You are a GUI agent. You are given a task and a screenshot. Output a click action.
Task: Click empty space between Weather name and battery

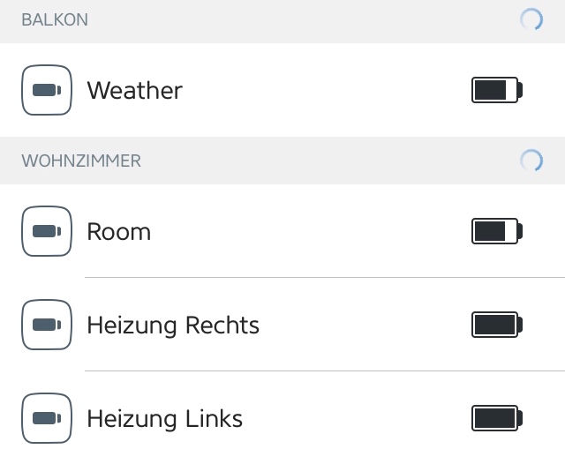327,90
